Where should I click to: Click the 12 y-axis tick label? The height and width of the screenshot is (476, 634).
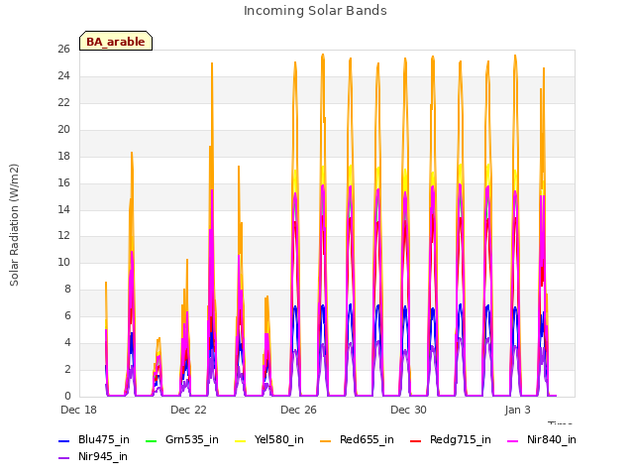coord(63,236)
